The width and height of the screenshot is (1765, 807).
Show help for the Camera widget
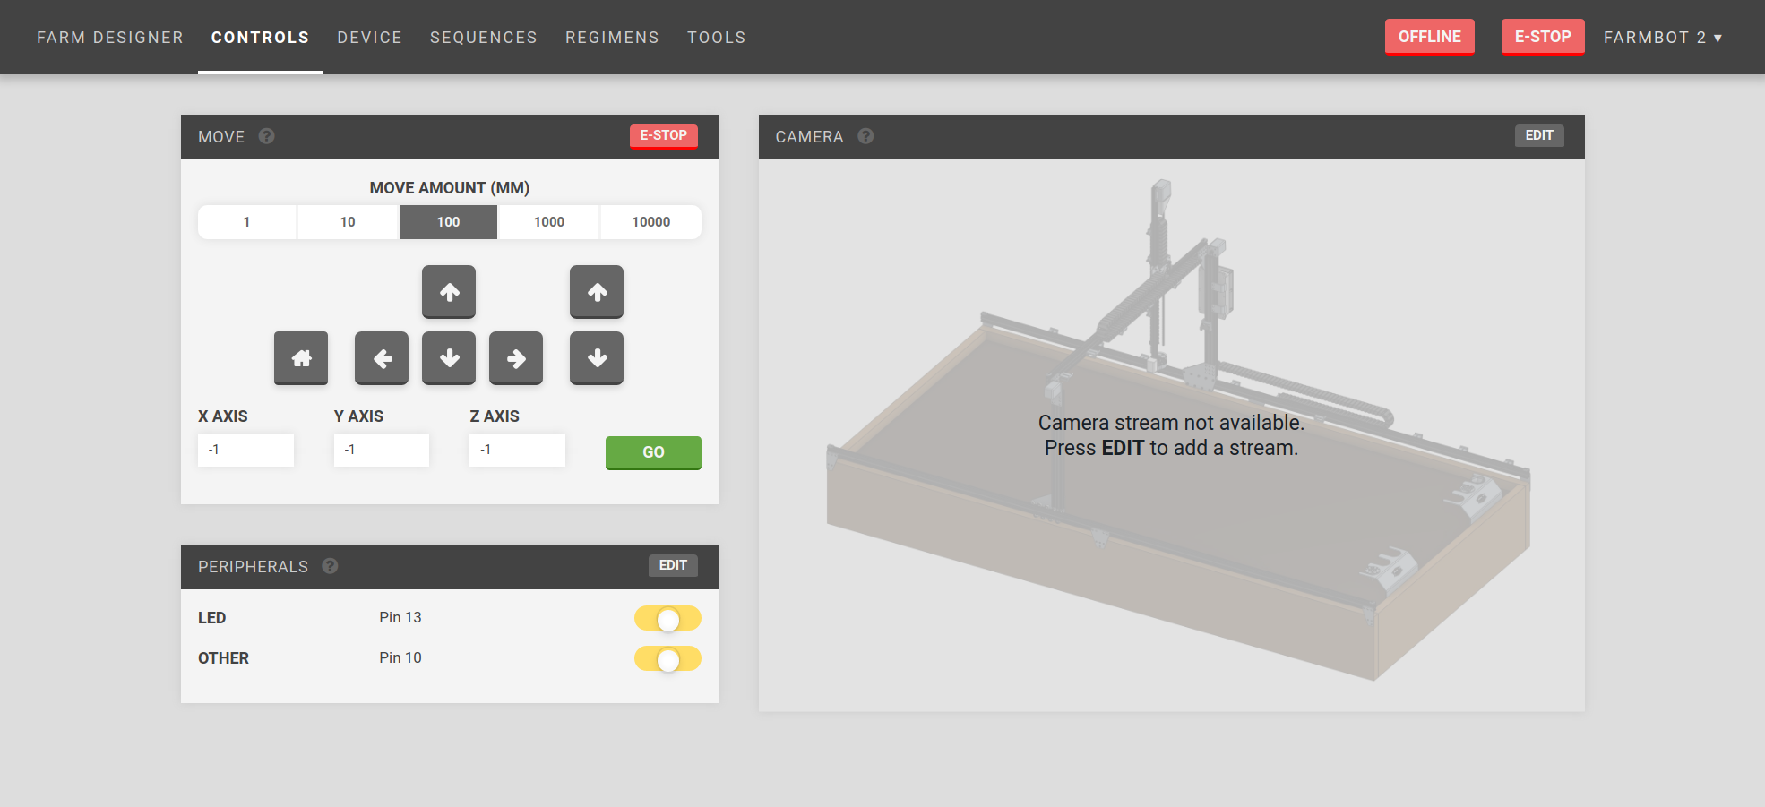(x=865, y=136)
